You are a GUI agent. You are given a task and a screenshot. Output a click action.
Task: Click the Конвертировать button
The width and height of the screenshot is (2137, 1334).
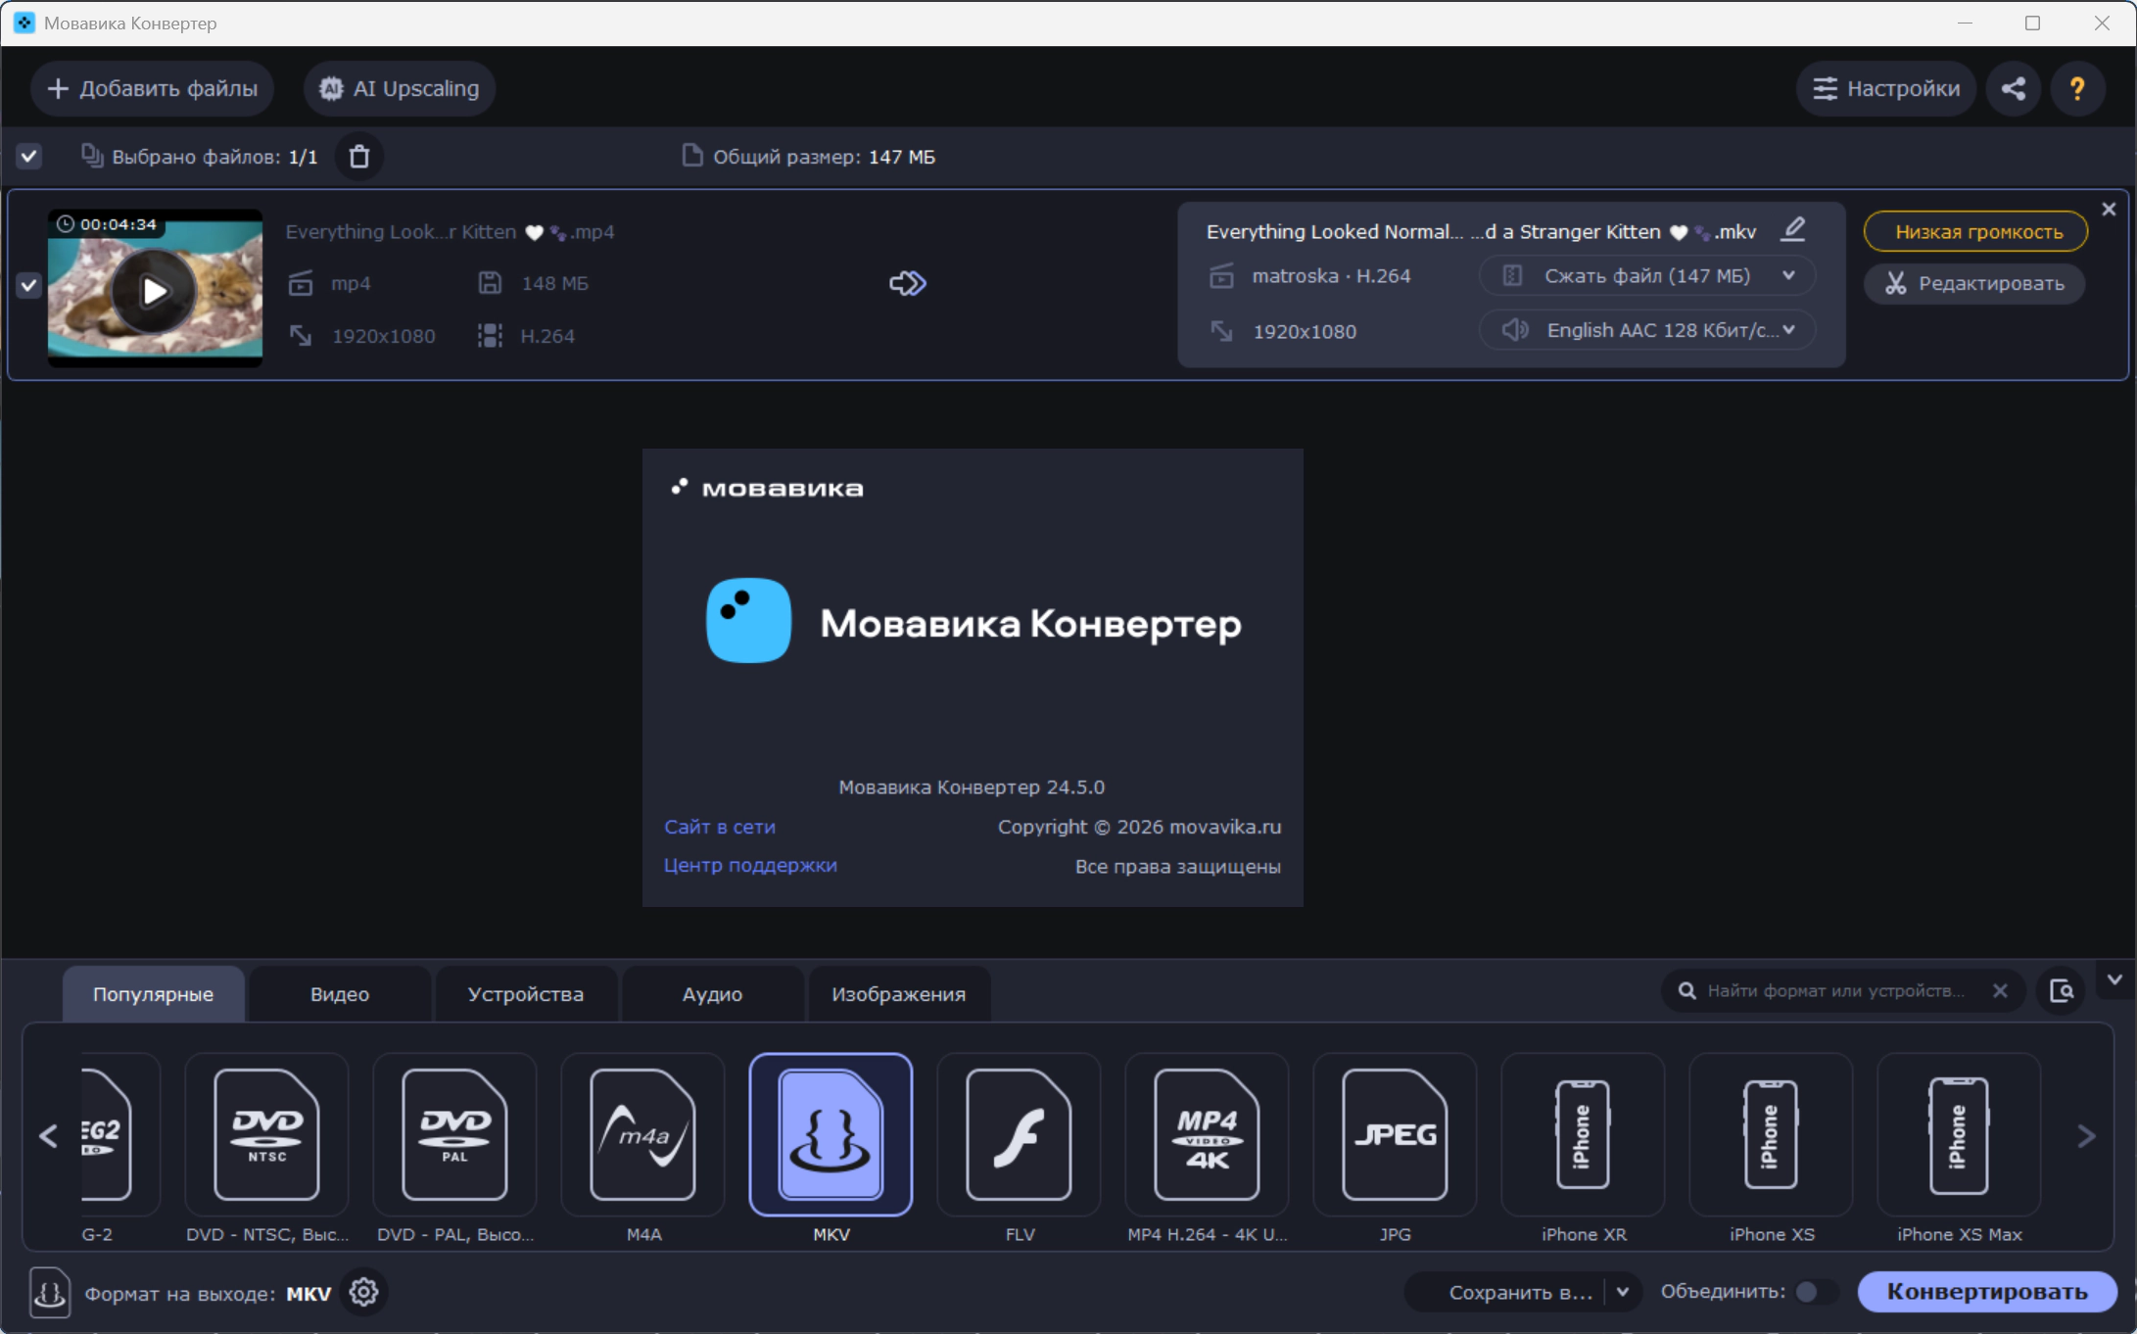point(1987,1293)
